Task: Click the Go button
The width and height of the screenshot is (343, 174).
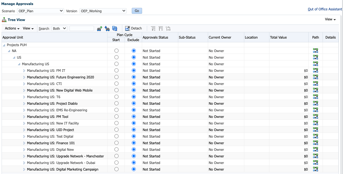Action: point(137,11)
